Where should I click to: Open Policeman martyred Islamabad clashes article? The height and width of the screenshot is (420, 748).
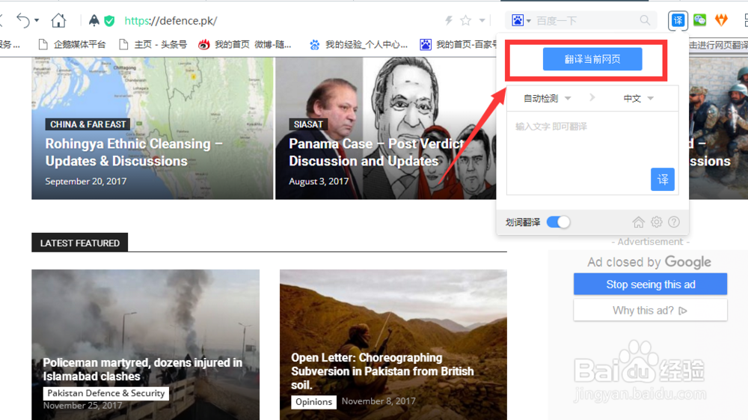[x=143, y=369]
